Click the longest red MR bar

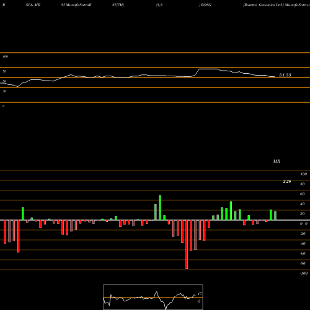pyautogui.click(x=187, y=244)
